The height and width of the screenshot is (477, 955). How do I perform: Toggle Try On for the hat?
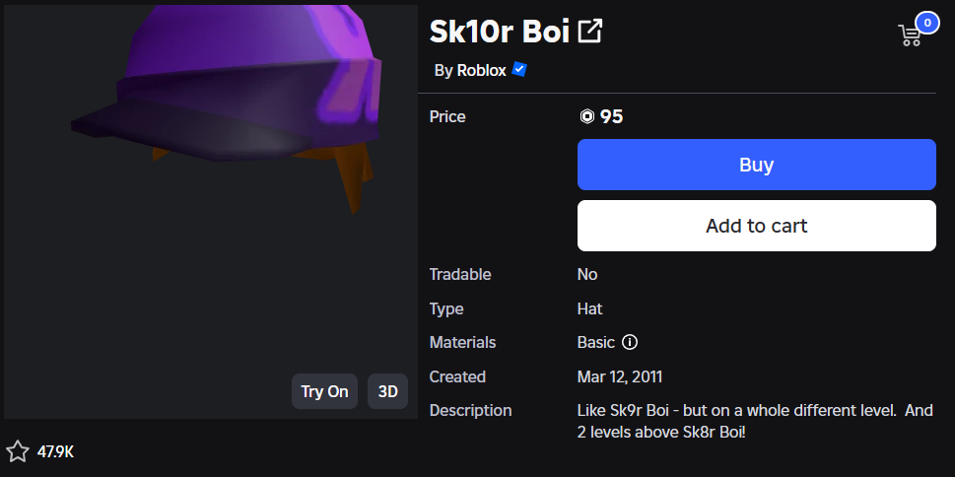[x=324, y=391]
